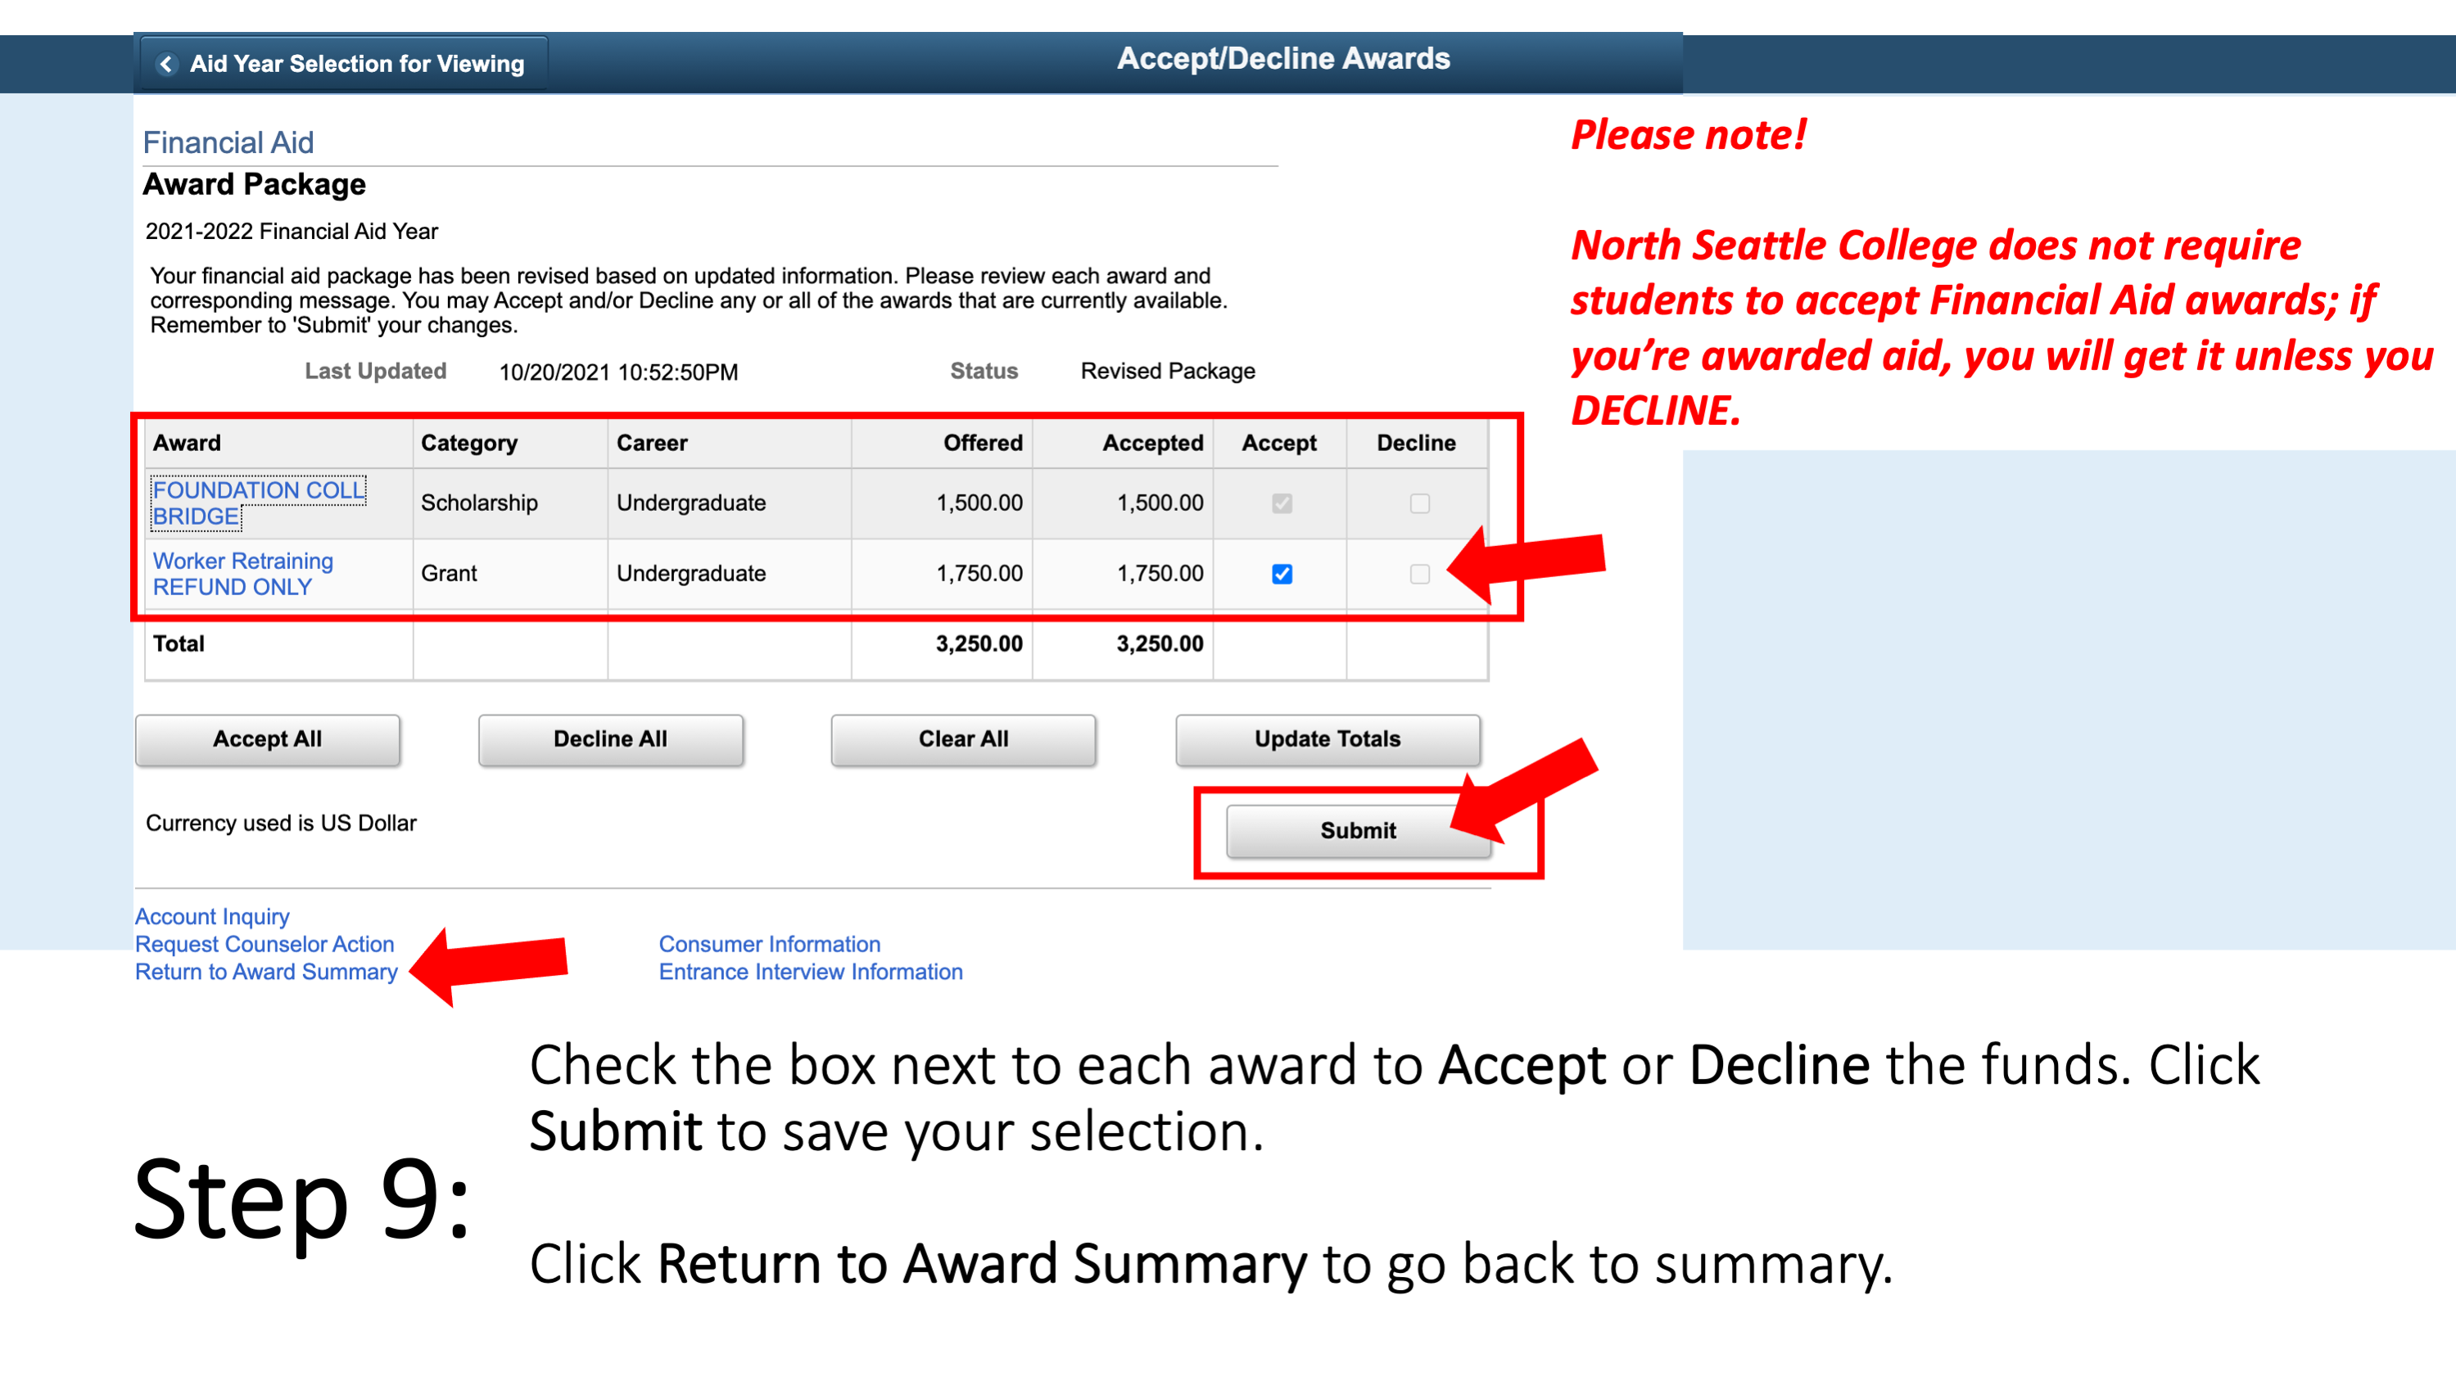Click Consumer Information link

pos(769,942)
